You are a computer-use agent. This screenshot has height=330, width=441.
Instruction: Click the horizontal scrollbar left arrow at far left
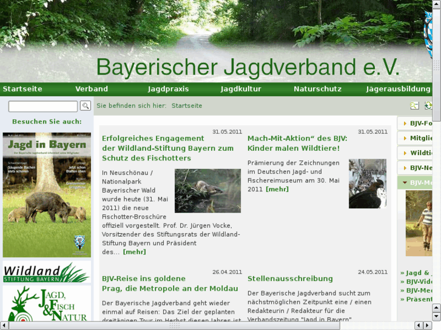click(4, 326)
